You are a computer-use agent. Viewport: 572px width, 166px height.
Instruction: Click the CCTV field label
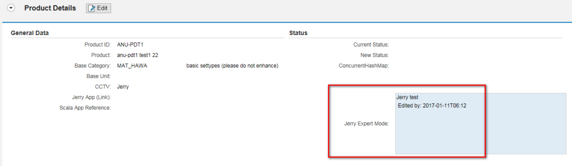point(103,87)
